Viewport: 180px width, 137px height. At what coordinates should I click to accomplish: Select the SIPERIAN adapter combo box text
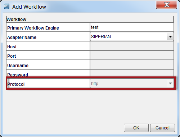[101, 37]
